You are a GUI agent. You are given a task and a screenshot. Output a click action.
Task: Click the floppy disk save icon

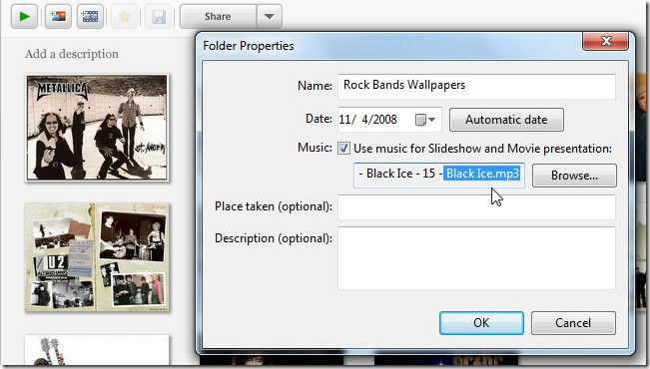[x=159, y=17]
